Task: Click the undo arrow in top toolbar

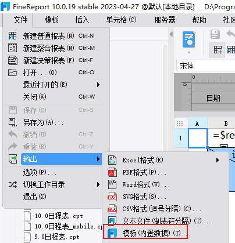Action: (230, 34)
